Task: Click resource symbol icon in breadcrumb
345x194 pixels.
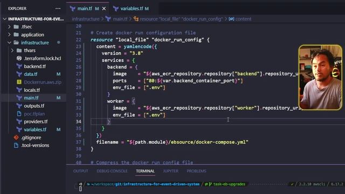Action: point(136,19)
